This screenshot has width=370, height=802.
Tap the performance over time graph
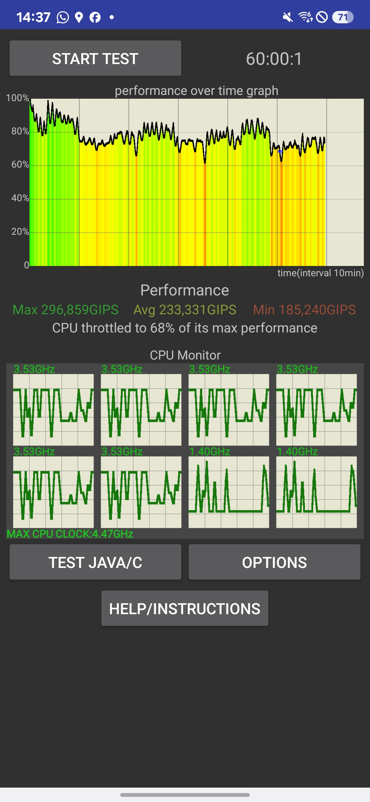click(197, 182)
